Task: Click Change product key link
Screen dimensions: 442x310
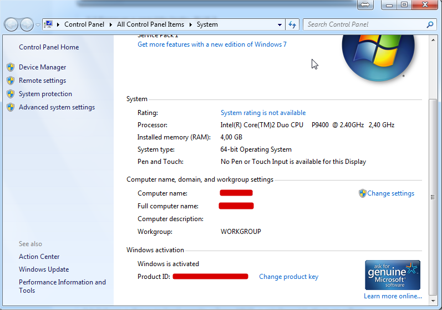Action: pos(288,277)
